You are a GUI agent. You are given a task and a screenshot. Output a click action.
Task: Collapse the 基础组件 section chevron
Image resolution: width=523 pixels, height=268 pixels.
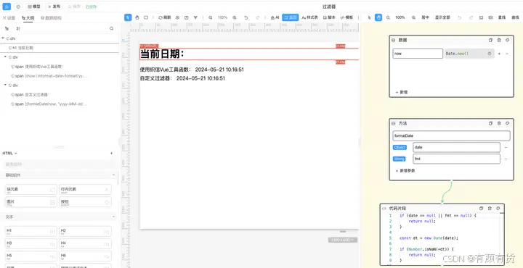113,175
